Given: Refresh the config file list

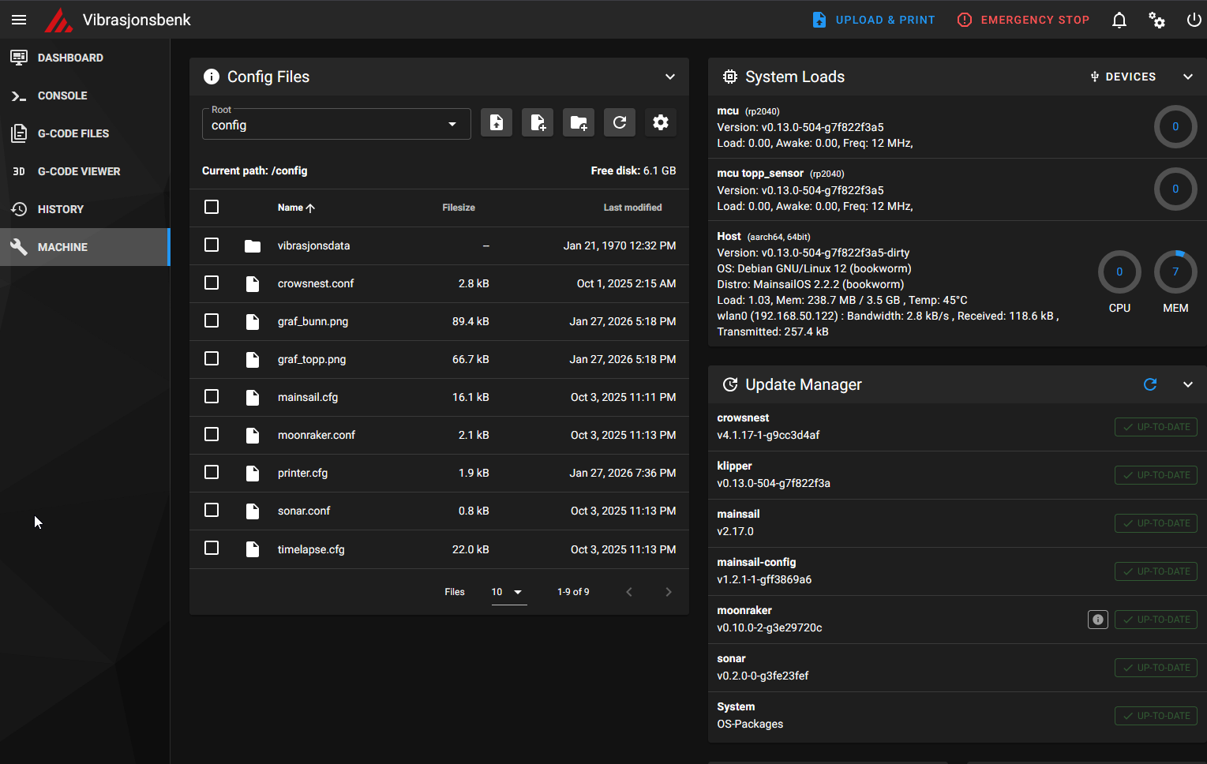Looking at the screenshot, I should click(x=620, y=122).
